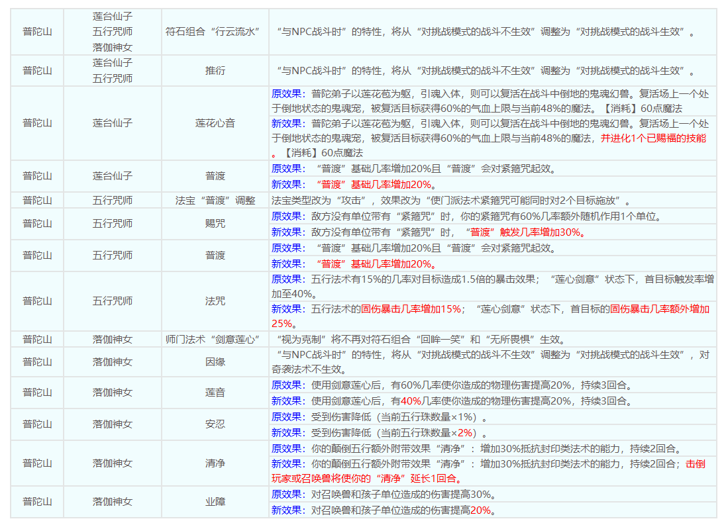Viewport: 728px width, 527px height.
Task: Click 莲台仙子 in the 莲花心音 row
Action: [x=113, y=123]
